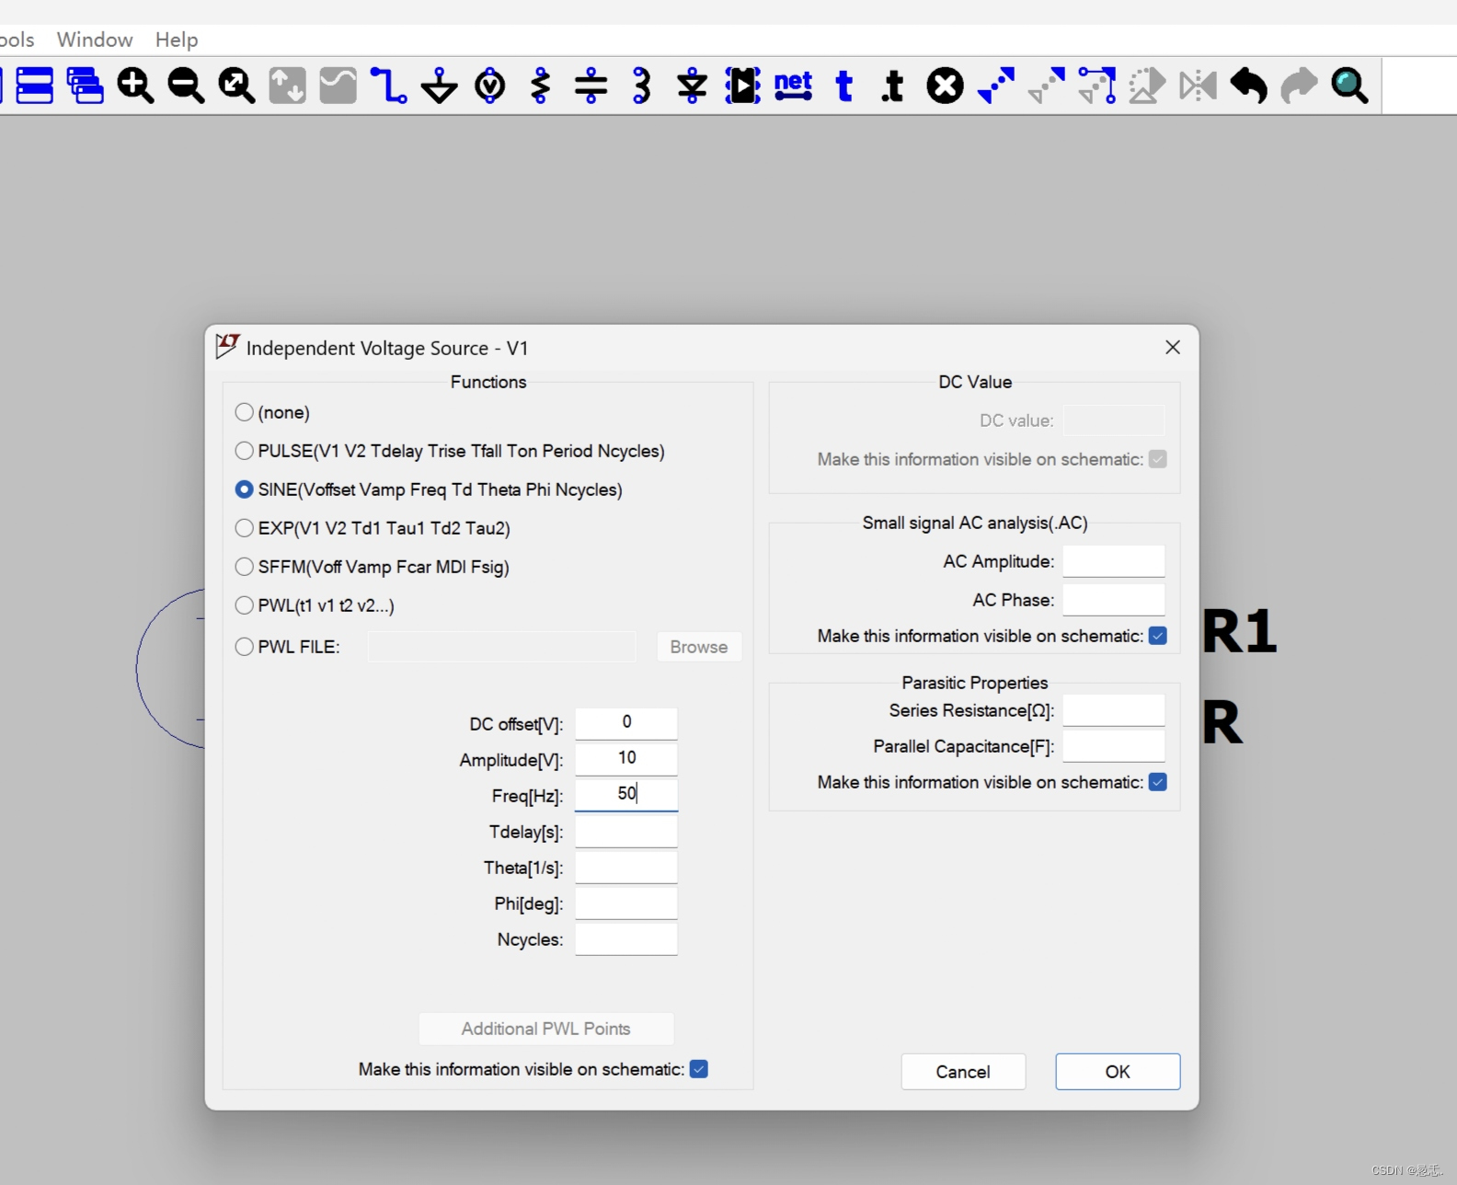
Task: Select the PULSE function radio button
Action: (244, 451)
